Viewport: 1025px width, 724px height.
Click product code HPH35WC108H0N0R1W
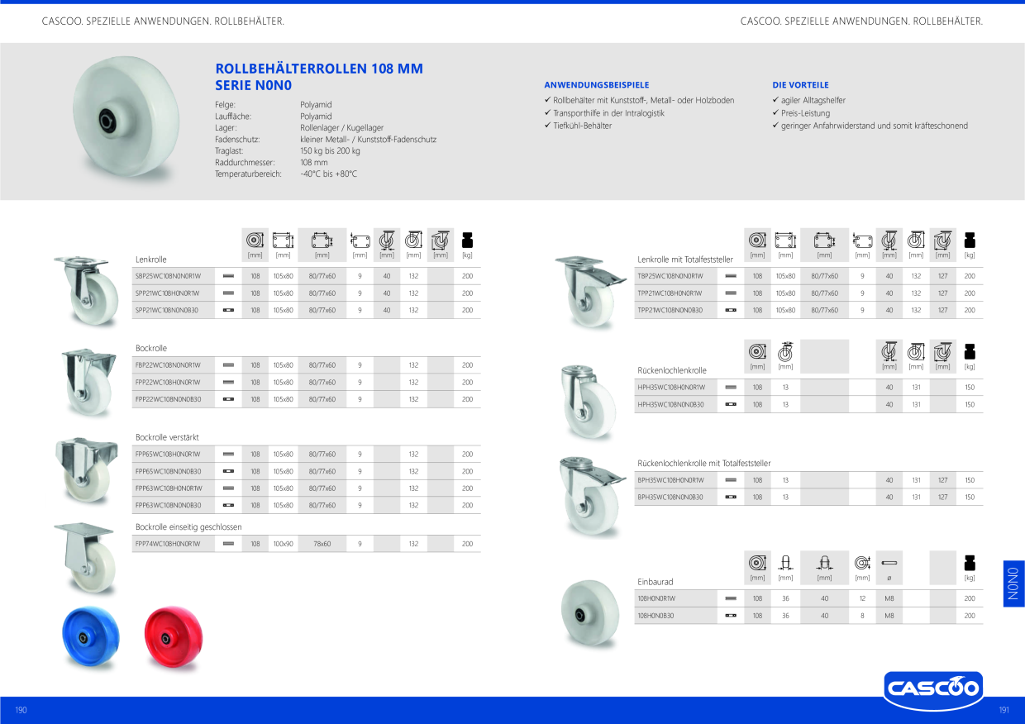(x=671, y=388)
